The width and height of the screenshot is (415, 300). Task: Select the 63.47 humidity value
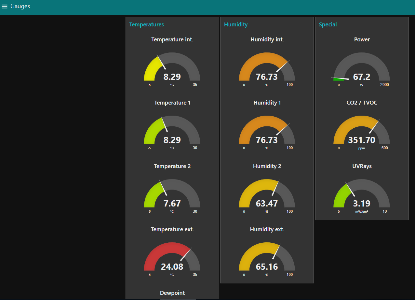267,204
